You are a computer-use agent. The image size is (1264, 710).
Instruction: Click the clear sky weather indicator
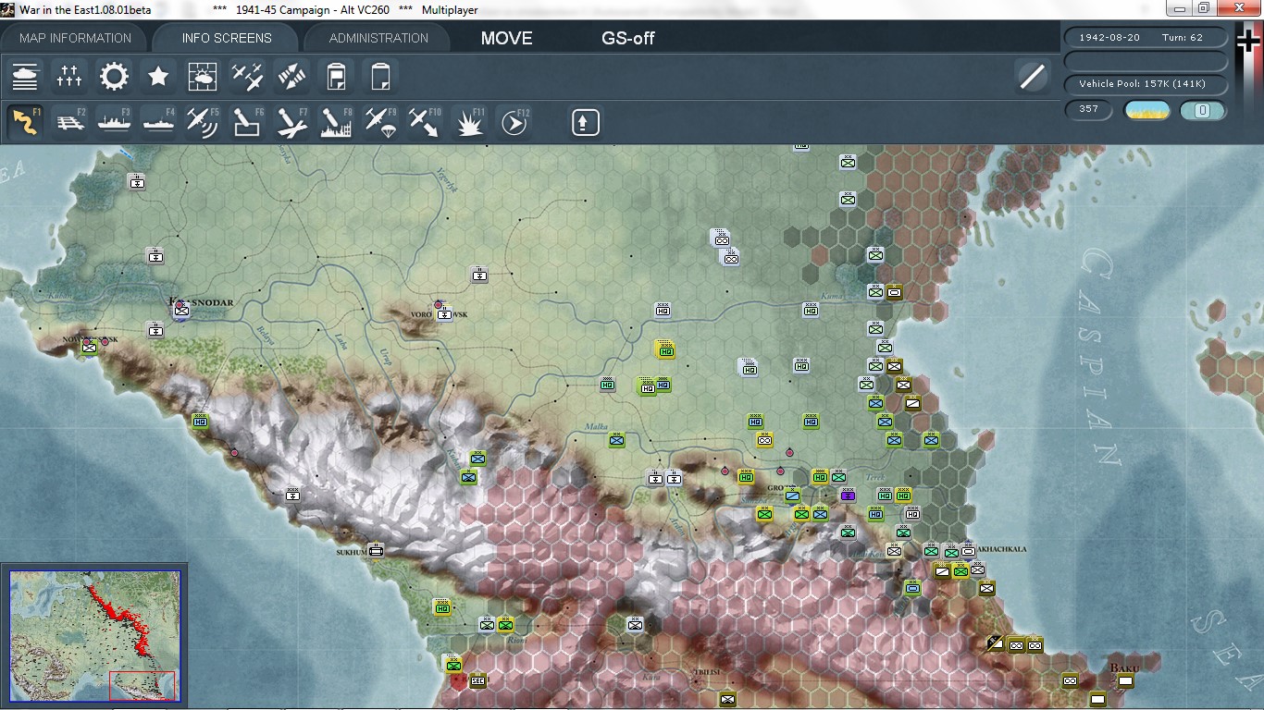coord(1146,110)
